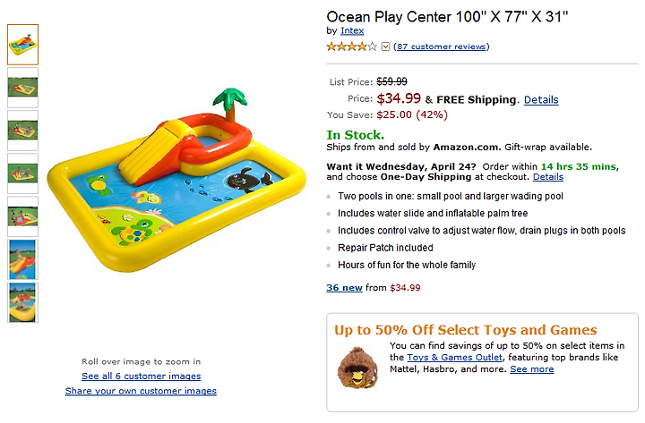Click Share your own customer images
This screenshot has height=423, width=645.
point(141,391)
